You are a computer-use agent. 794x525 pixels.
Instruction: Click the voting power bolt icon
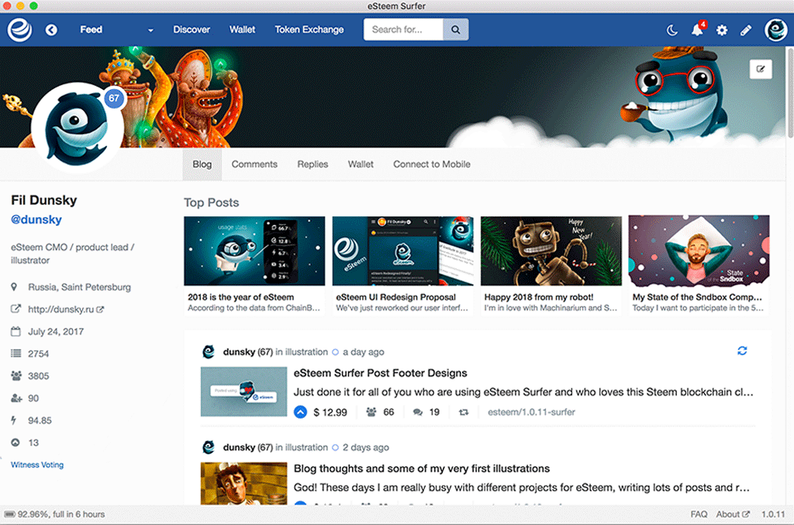click(14, 420)
